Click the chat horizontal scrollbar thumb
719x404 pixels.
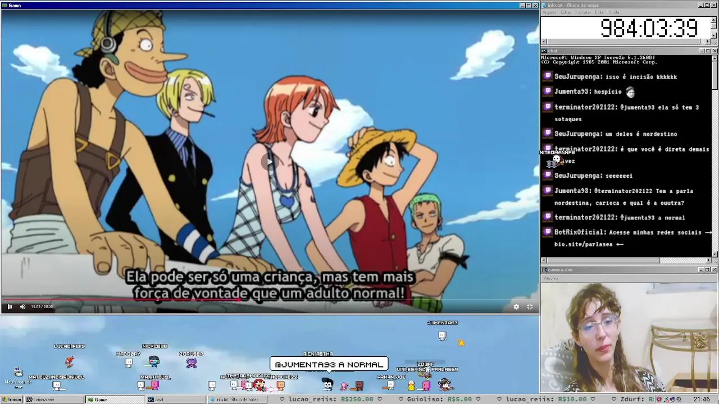coord(603,260)
